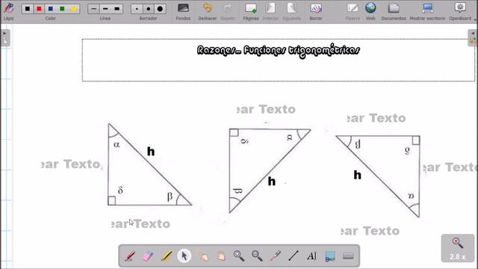Select the text AI writing tool
478x269 pixels.
[311, 256]
